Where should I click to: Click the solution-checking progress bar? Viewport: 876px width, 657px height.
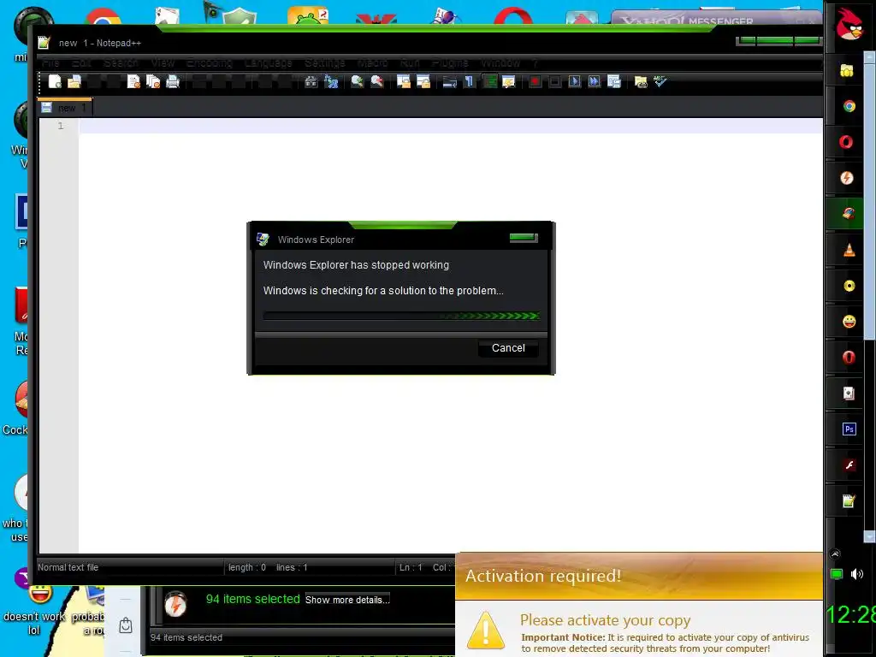click(x=401, y=317)
